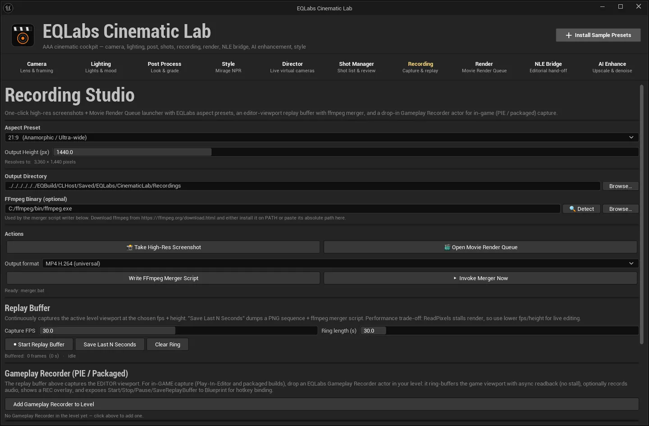
Task: Click the Capture FPS slider field
Action: pyautogui.click(x=178, y=331)
